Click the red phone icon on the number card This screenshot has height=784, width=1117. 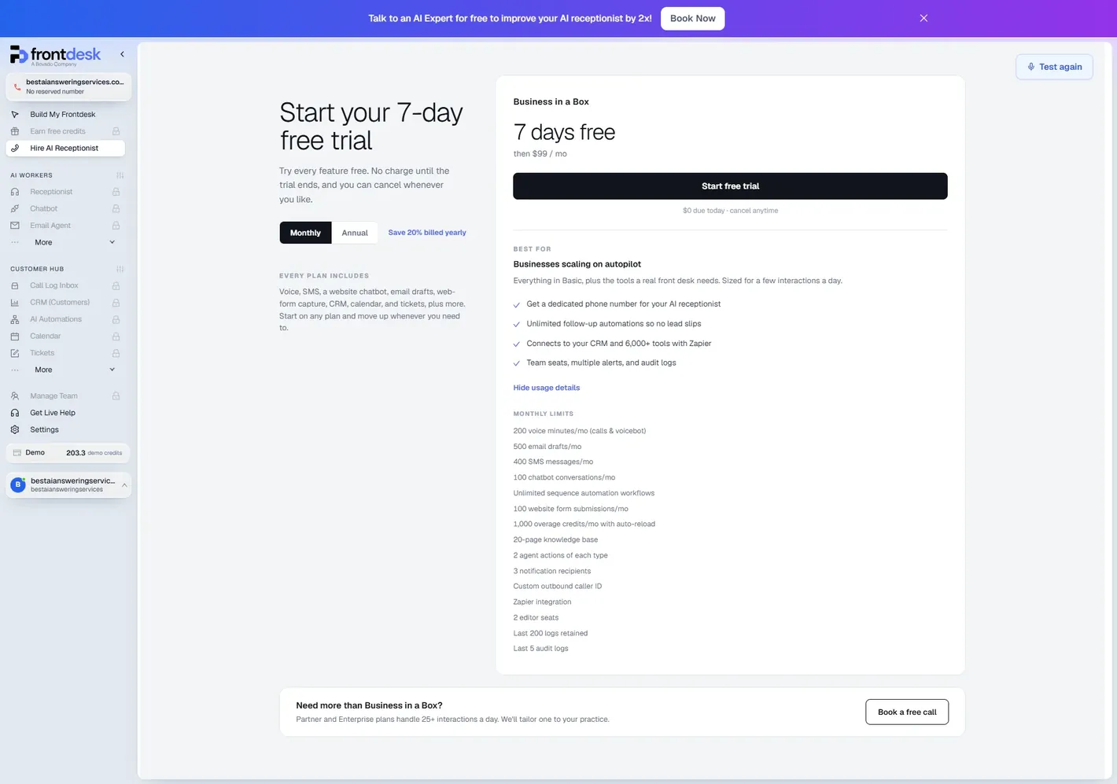(x=17, y=86)
